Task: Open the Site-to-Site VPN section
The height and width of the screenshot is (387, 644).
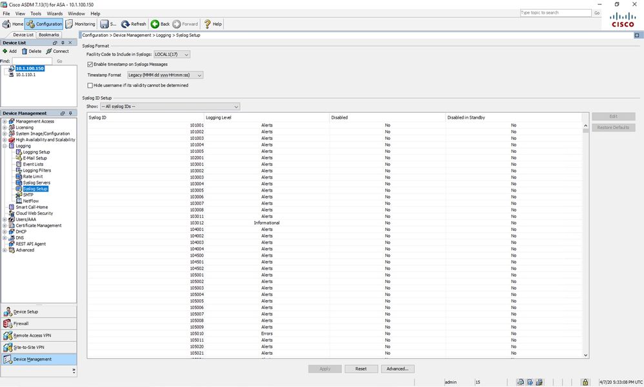Action: click(39, 348)
